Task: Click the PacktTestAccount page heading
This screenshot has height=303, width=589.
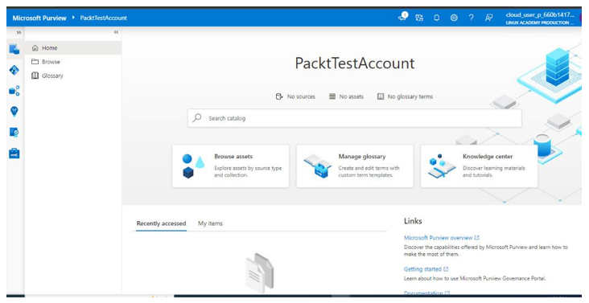Action: pos(355,63)
